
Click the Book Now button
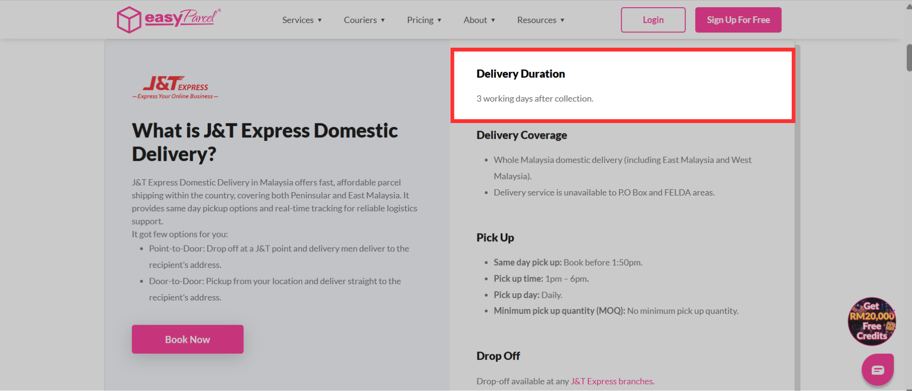188,339
